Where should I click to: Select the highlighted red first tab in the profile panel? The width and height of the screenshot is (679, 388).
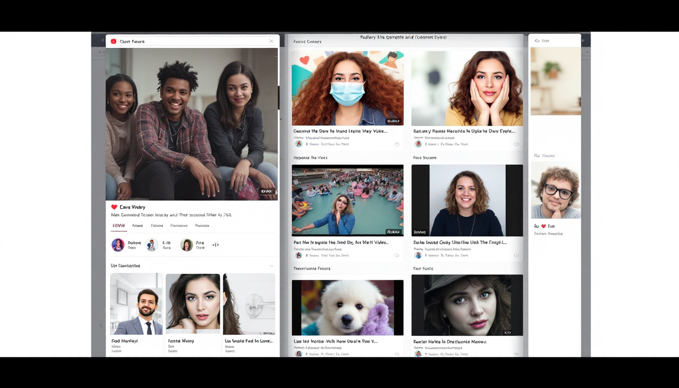[119, 225]
